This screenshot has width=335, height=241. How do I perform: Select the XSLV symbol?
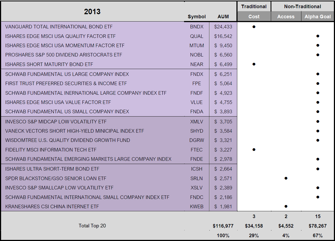(x=197, y=188)
